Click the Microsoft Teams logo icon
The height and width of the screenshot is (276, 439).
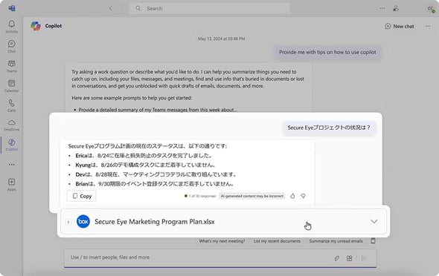(12, 8)
